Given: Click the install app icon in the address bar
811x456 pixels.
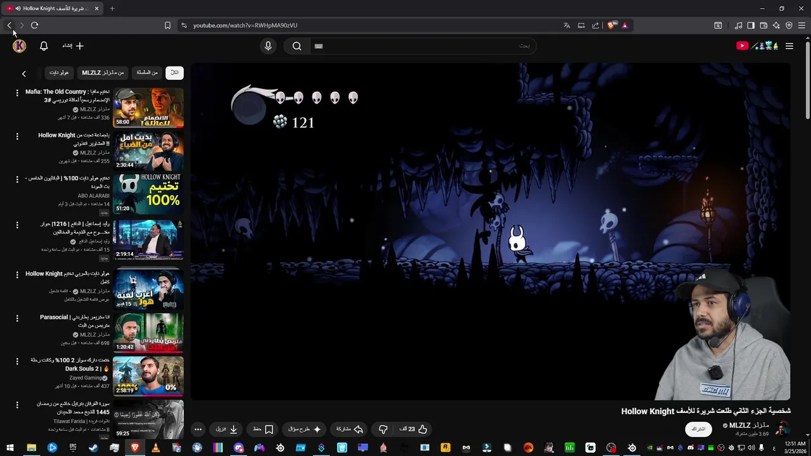Looking at the screenshot, I should point(581,25).
